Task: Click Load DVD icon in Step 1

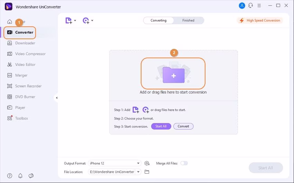Action: [x=146, y=110]
